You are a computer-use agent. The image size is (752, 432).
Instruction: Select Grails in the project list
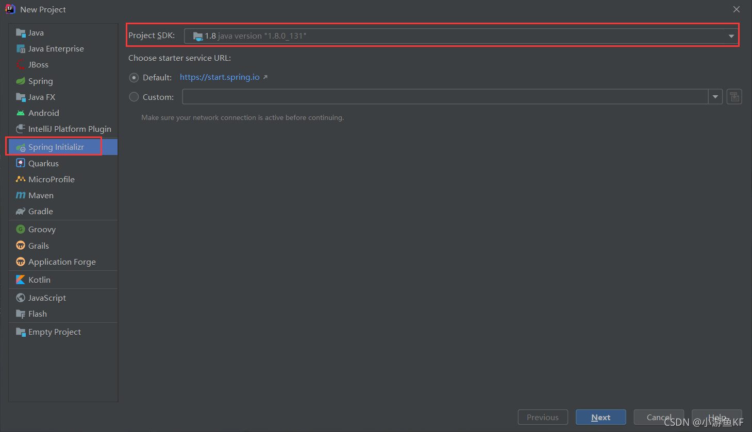point(63,246)
